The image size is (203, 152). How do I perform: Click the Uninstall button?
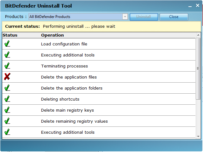(x=144, y=17)
